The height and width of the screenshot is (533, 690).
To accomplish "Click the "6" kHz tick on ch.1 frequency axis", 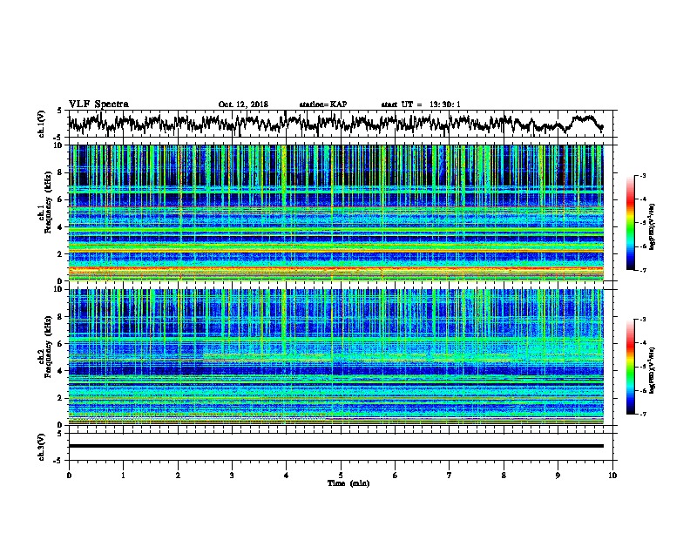I will coord(62,199).
